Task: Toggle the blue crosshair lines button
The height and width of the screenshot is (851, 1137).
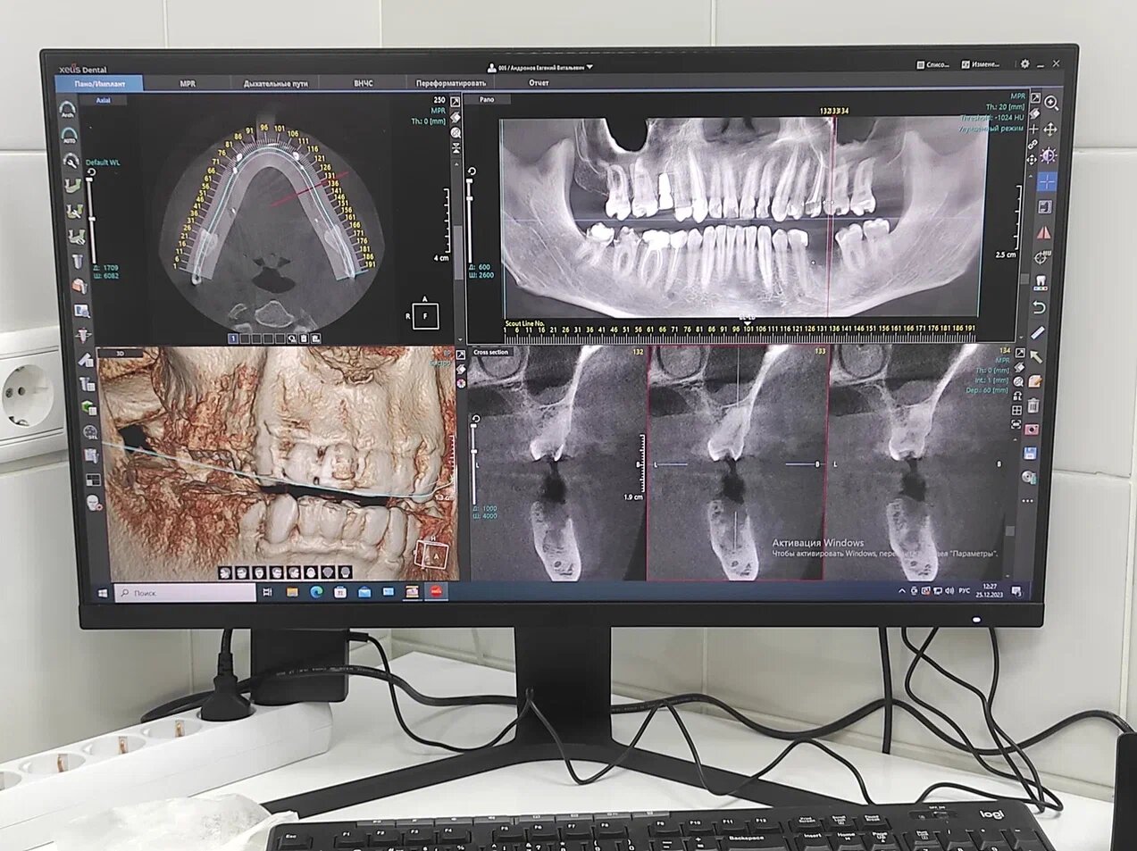Action: [1046, 181]
